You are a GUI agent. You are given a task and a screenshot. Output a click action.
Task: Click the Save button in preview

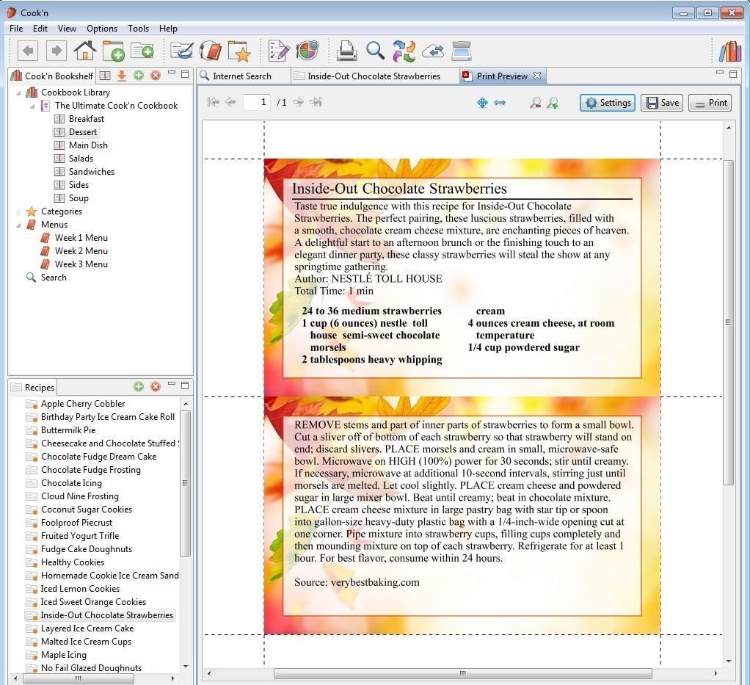point(663,103)
